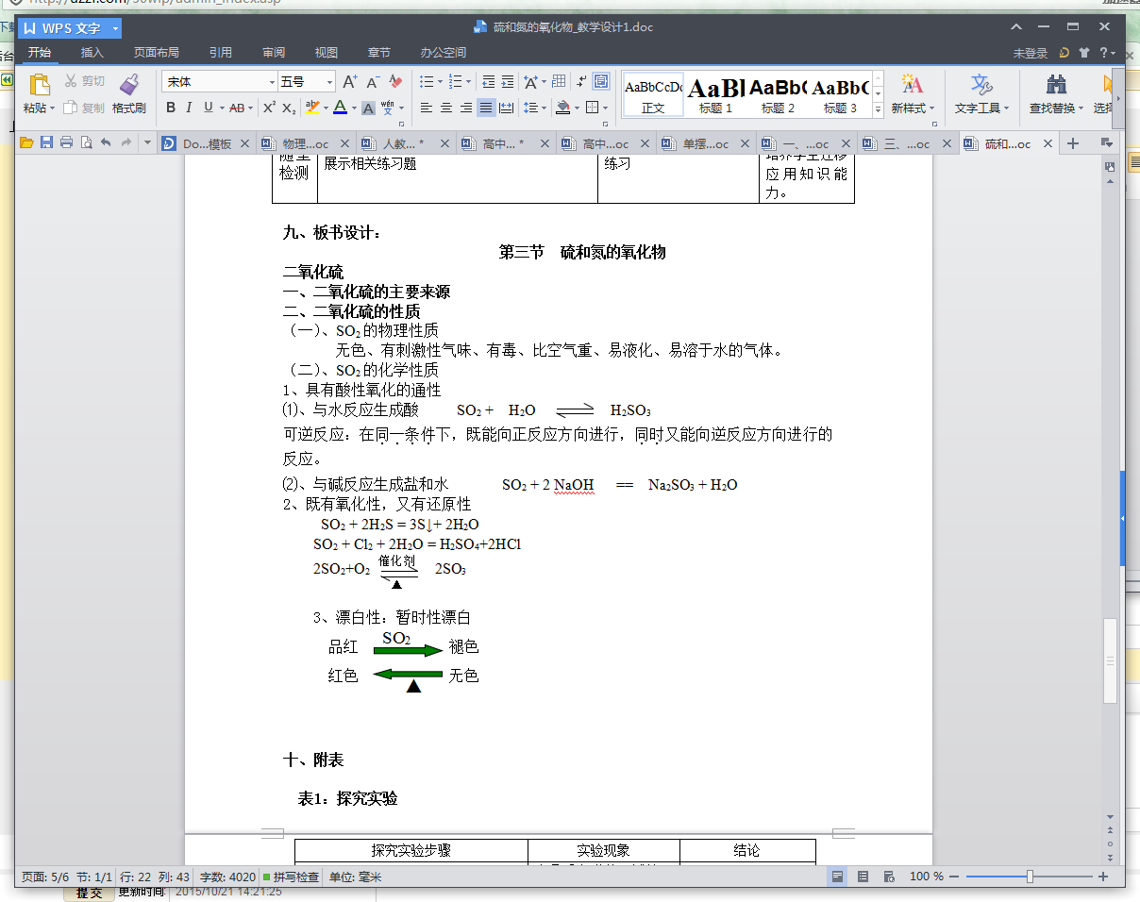
Task: Toggle superscript (X²) formatting
Action: tap(269, 108)
